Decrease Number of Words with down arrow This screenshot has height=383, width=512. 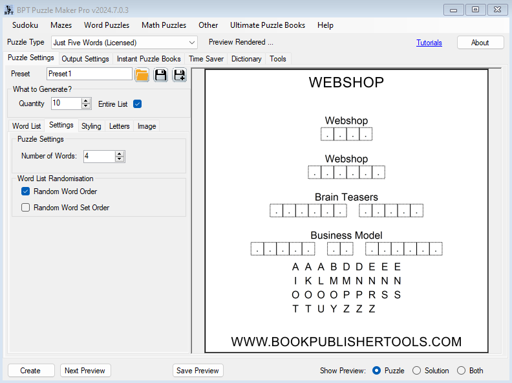pyautogui.click(x=119, y=159)
